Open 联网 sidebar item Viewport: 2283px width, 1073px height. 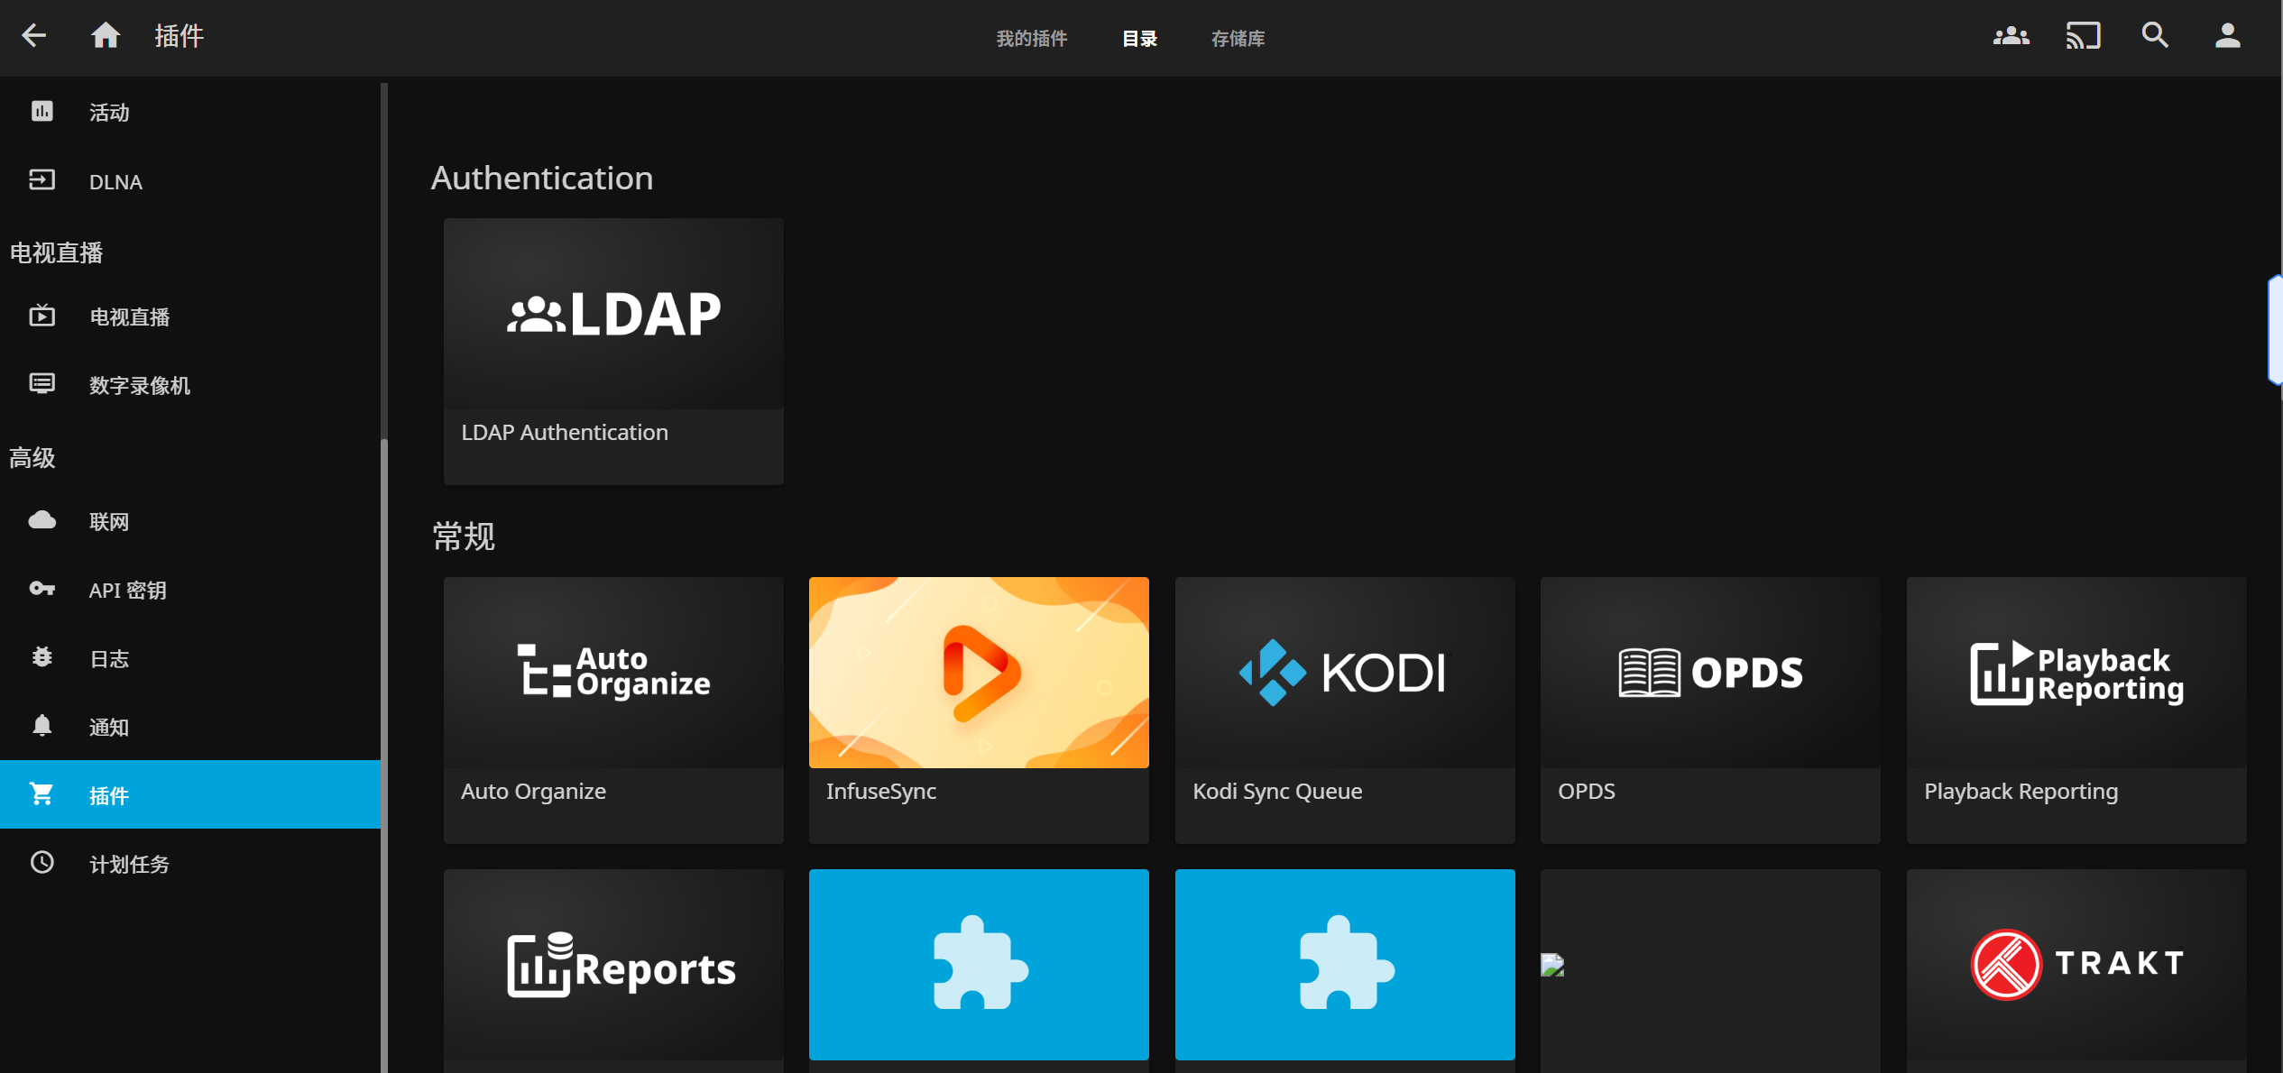190,521
